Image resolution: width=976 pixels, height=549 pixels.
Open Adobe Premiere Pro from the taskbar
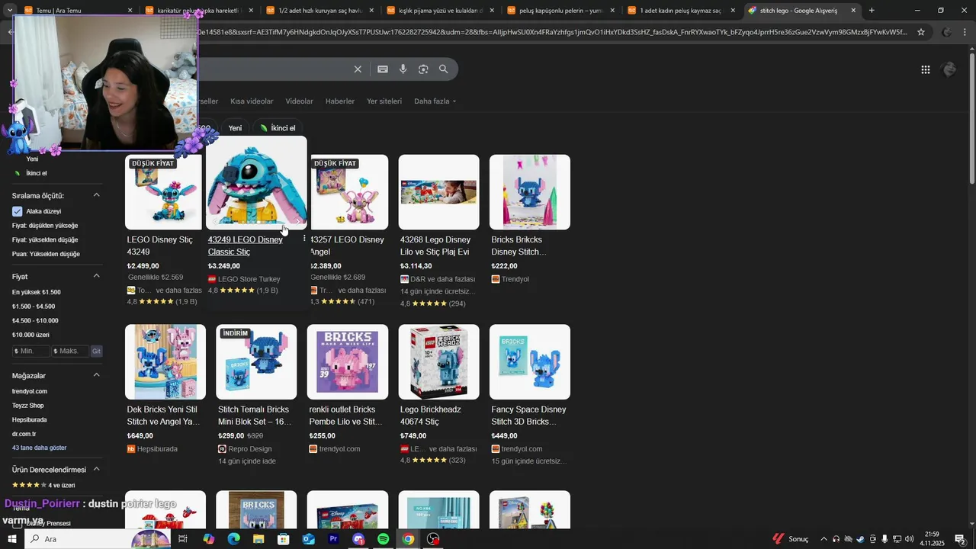(x=333, y=539)
